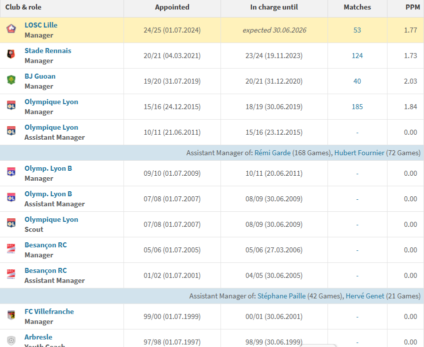Open Rémi Garde manager profile link

point(272,153)
